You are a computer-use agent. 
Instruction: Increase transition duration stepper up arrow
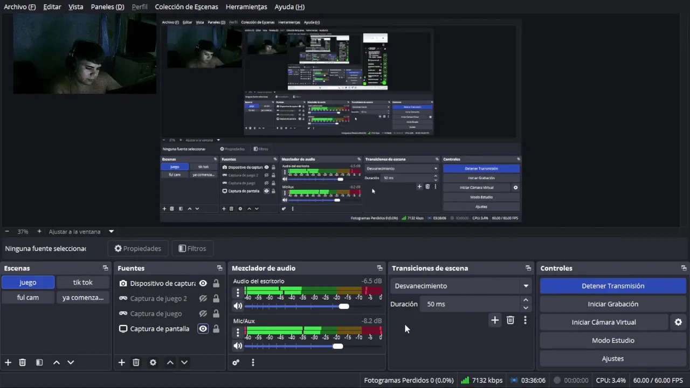tap(526, 300)
